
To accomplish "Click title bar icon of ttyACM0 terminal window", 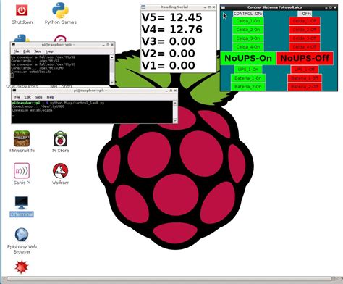I will 13,45.
